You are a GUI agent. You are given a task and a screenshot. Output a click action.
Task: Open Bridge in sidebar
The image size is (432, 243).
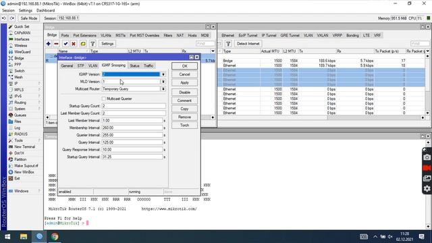[19, 58]
